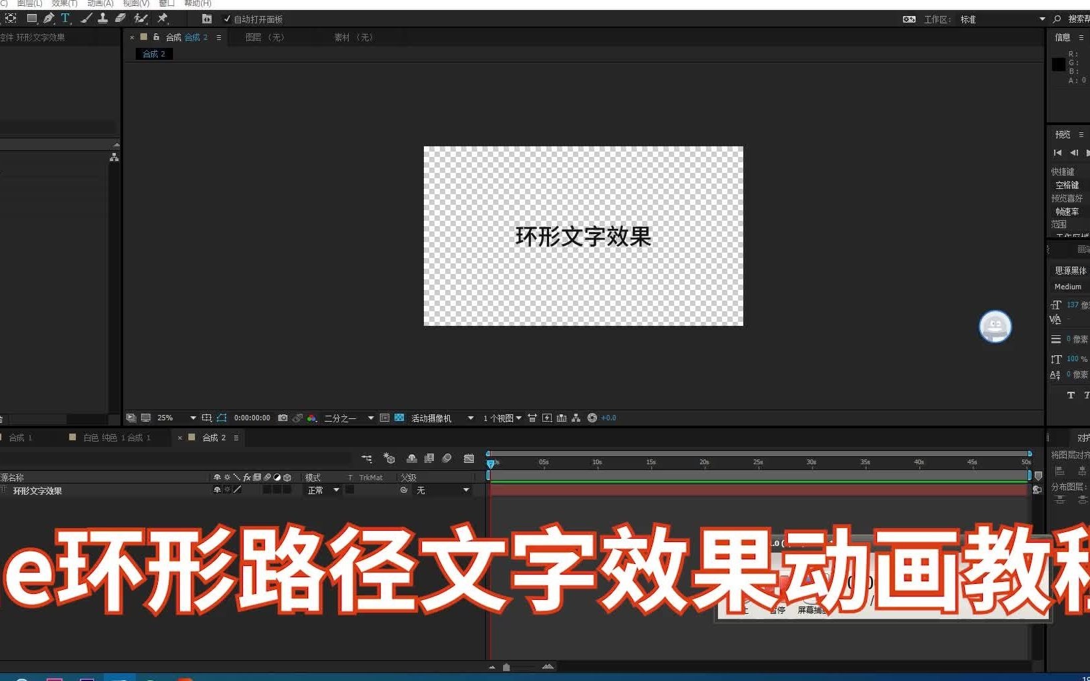This screenshot has width=1090, height=681.
Task: Open the 动画(A) menu
Action: pyautogui.click(x=100, y=3)
